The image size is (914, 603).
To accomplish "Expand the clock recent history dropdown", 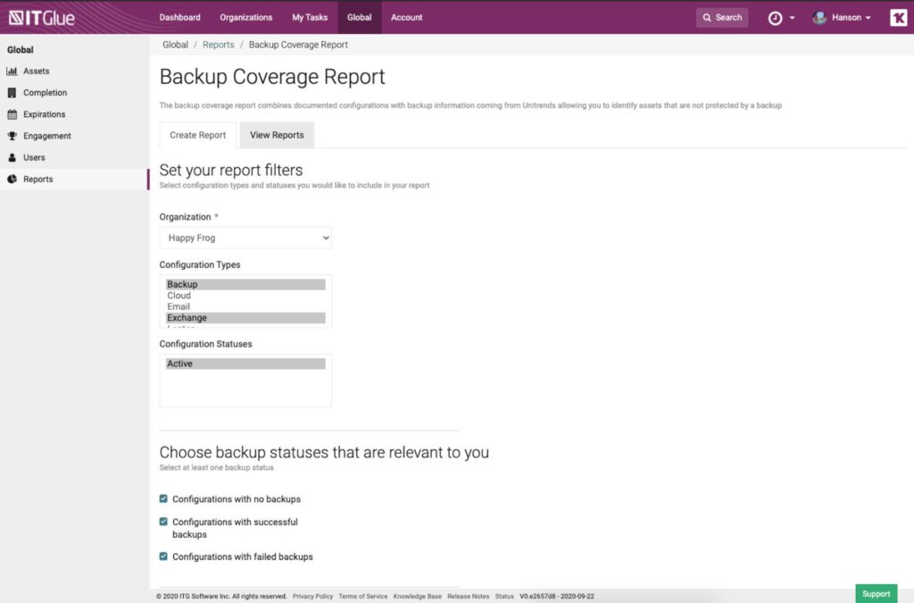I will click(x=781, y=18).
